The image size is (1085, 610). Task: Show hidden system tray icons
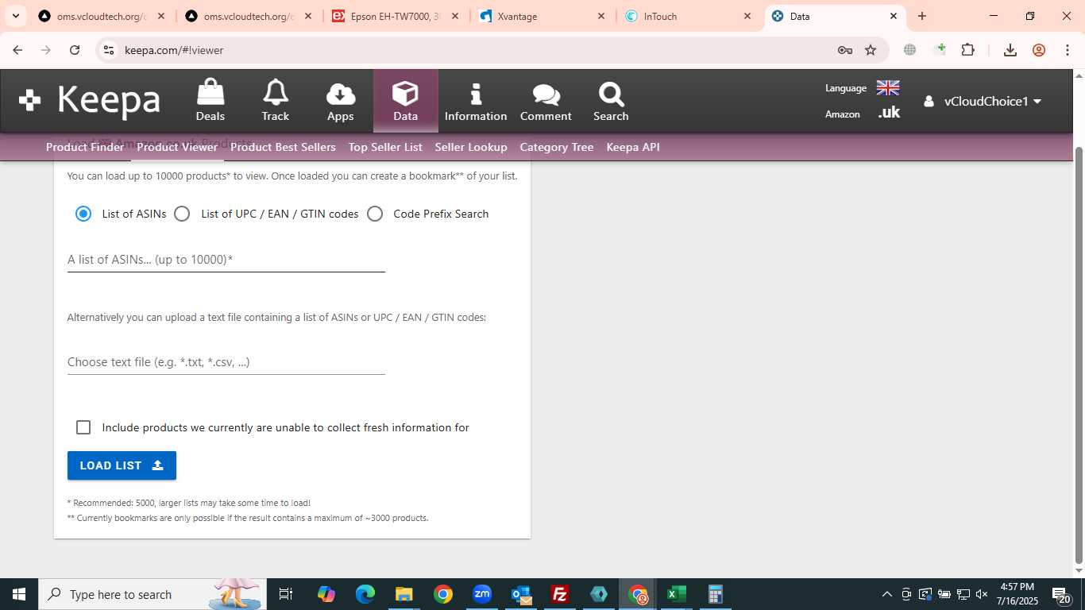coord(887,594)
